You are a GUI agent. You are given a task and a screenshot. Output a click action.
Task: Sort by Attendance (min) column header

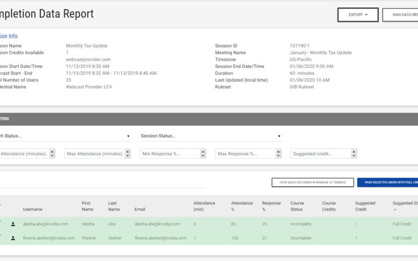click(x=204, y=206)
